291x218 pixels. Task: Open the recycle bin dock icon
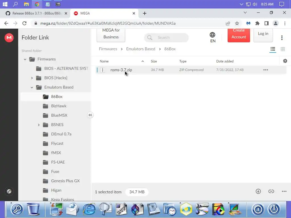click(33, 209)
